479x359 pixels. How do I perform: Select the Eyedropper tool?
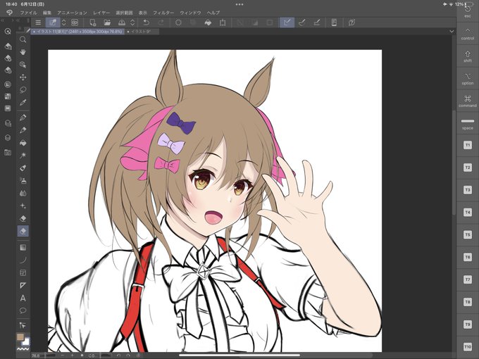23,103
